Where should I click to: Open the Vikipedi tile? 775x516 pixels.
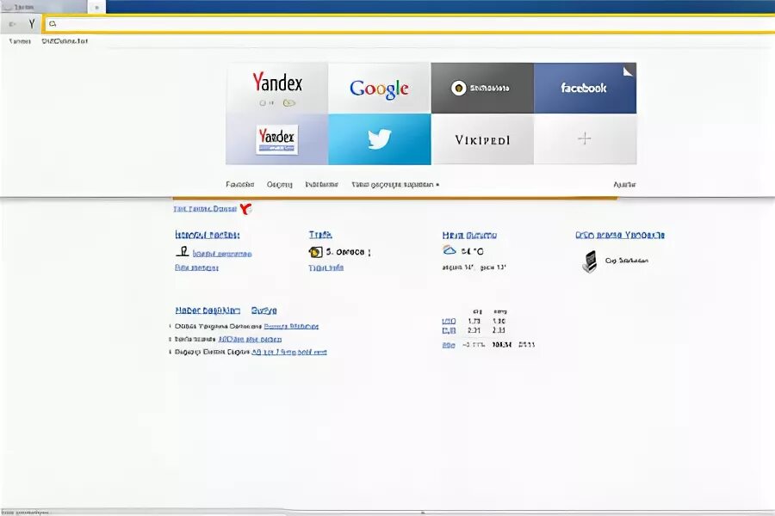(482, 139)
